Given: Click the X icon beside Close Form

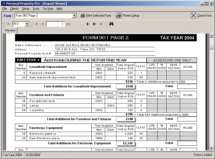Looking at the screenshot, I should (193, 16).
